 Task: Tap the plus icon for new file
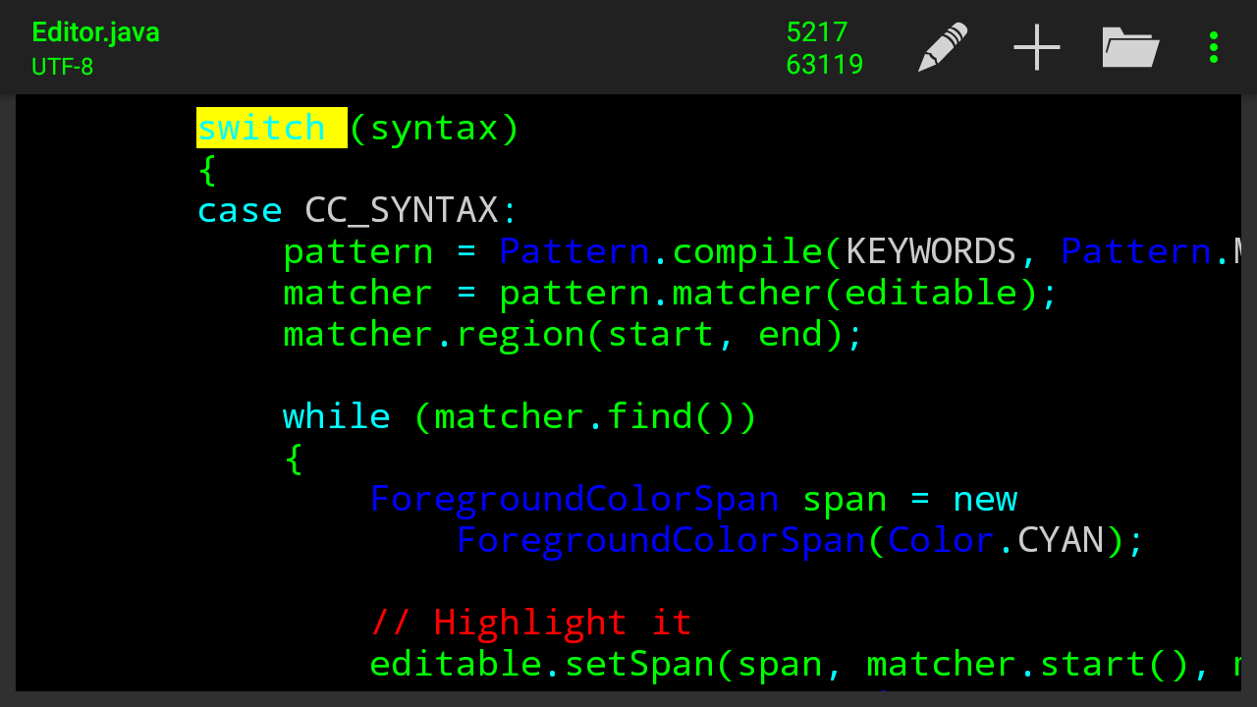pos(1036,47)
